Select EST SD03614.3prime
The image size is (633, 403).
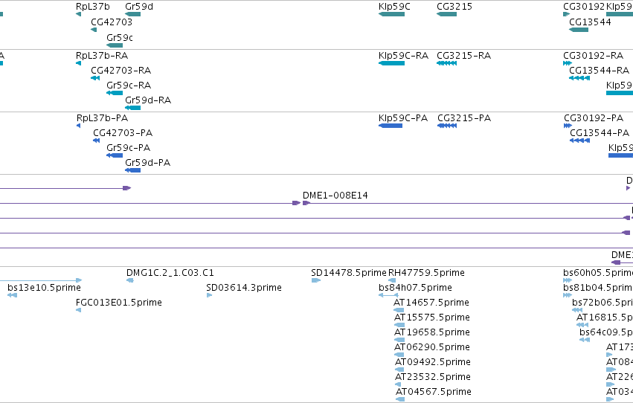(209, 295)
